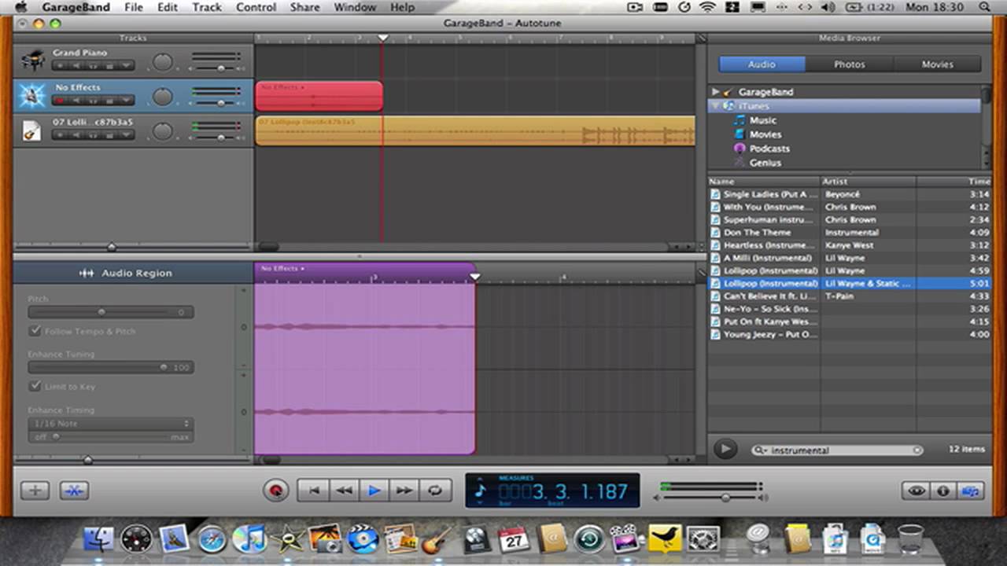The image size is (1007, 566).
Task: Go to the beginning of the song
Action: point(313,491)
